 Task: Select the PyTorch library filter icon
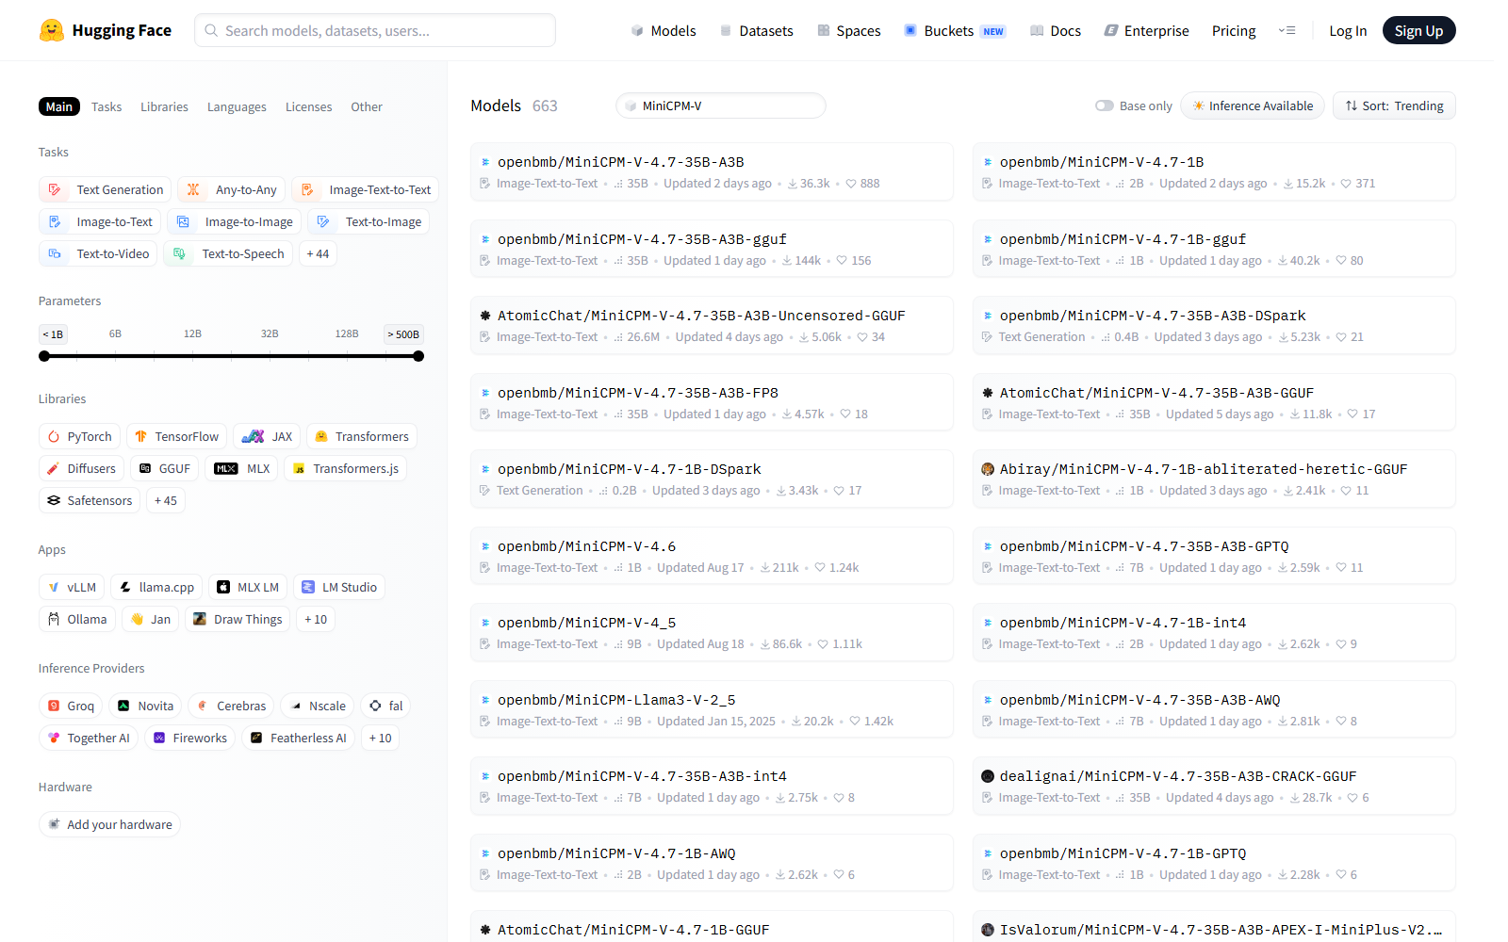[x=54, y=436]
